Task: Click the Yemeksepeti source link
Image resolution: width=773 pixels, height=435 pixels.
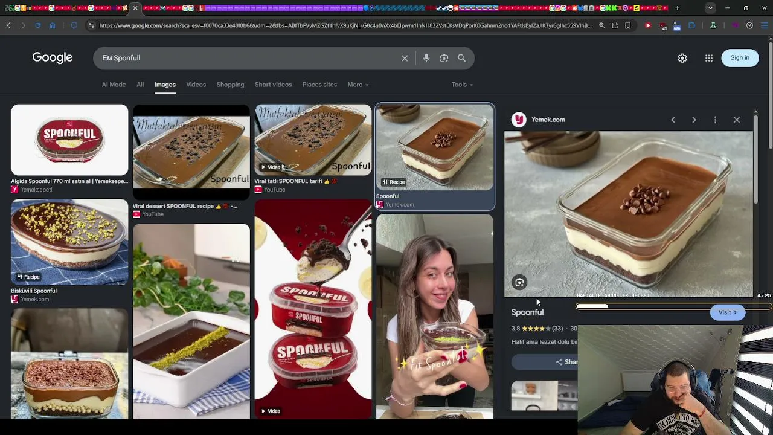Action: pyautogui.click(x=36, y=190)
